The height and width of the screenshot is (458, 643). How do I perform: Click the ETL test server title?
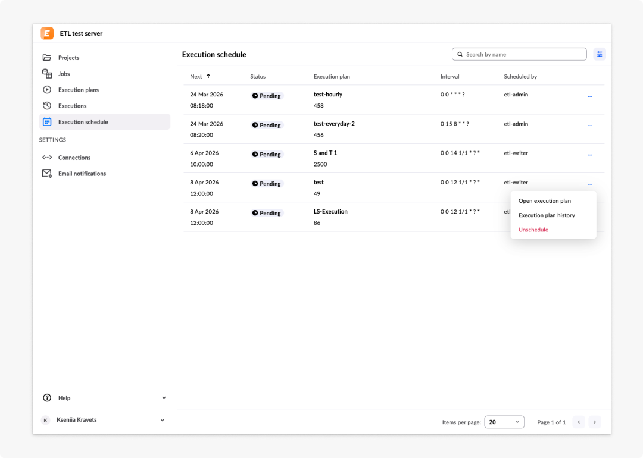point(81,33)
